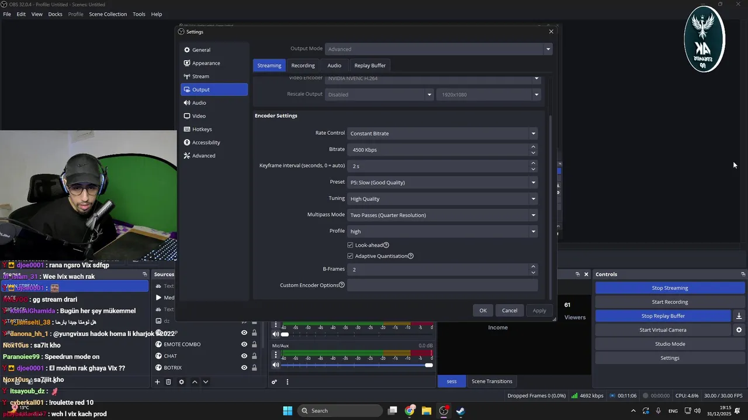Image resolution: width=748 pixels, height=420 pixels.
Task: Unlock the BOTRIX source
Action: [254, 367]
